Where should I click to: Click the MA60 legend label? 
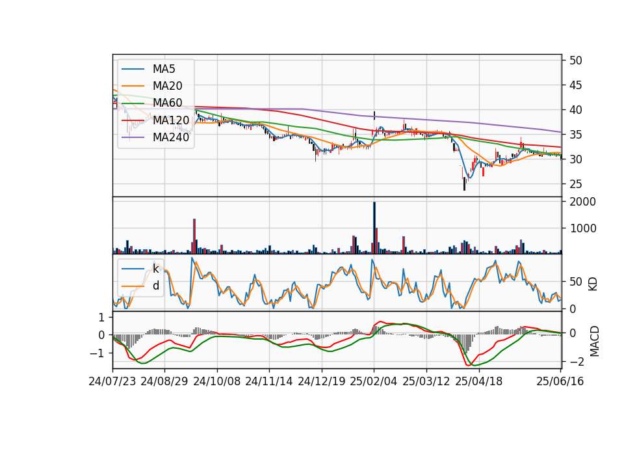[x=168, y=103]
